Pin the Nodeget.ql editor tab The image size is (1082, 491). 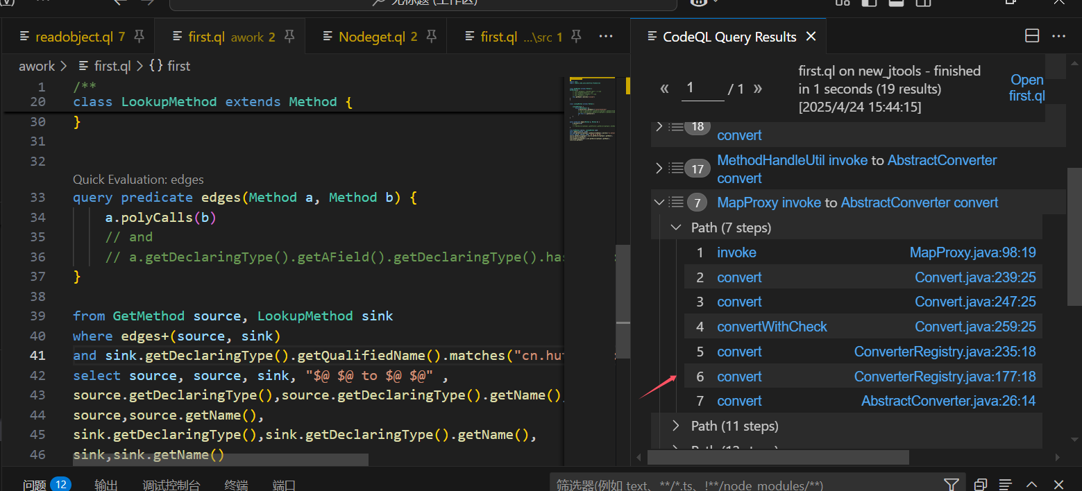pos(432,36)
